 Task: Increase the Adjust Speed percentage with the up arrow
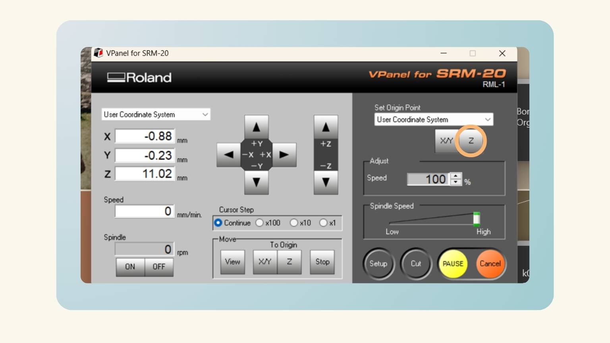click(x=456, y=176)
